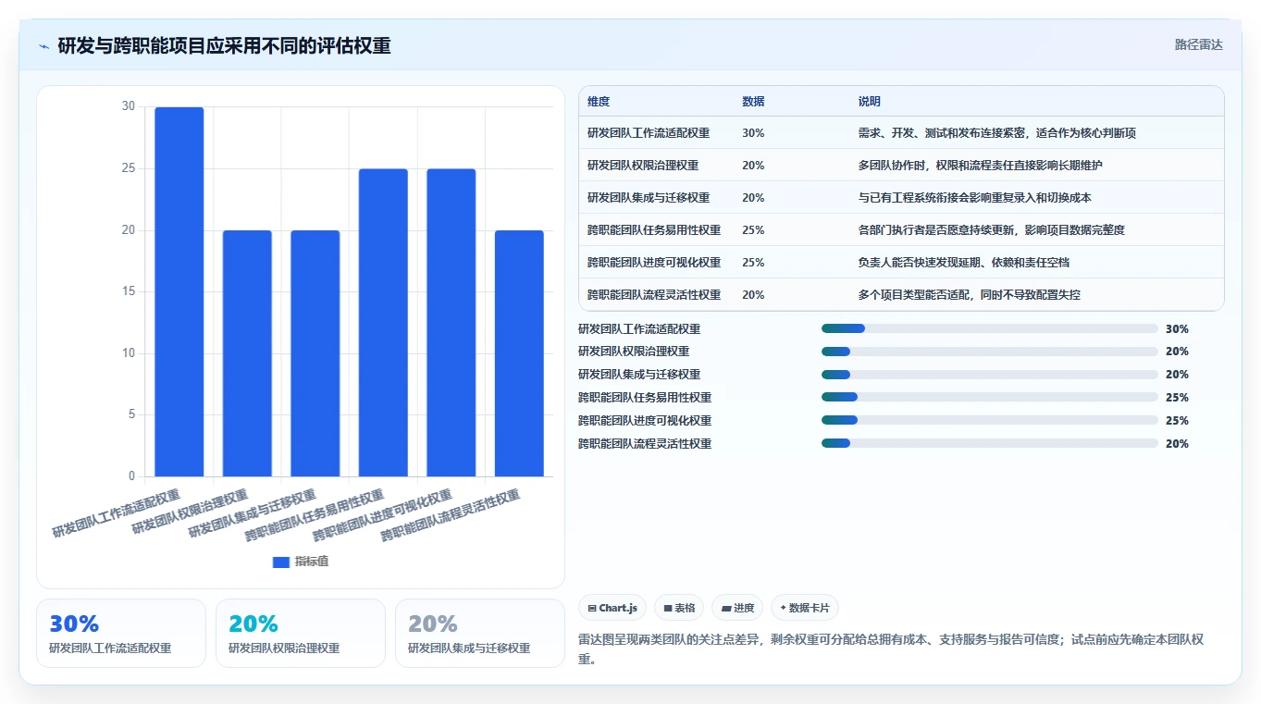
Task: Toggle the 指标值 legend swatch under the chart
Action: 281,562
